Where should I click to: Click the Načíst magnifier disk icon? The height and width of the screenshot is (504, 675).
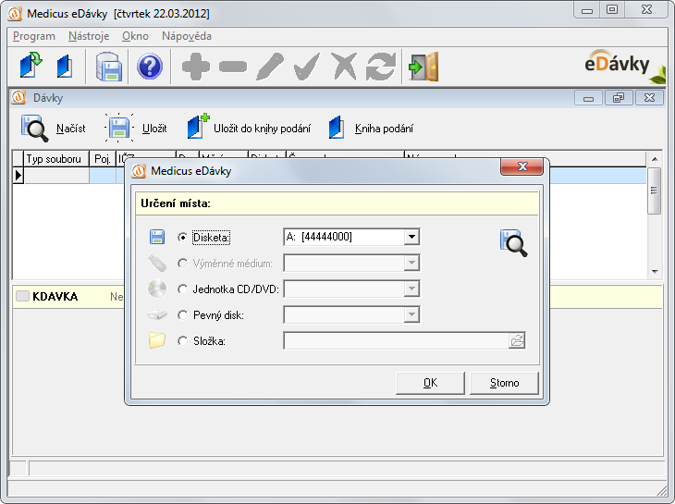[x=34, y=128]
